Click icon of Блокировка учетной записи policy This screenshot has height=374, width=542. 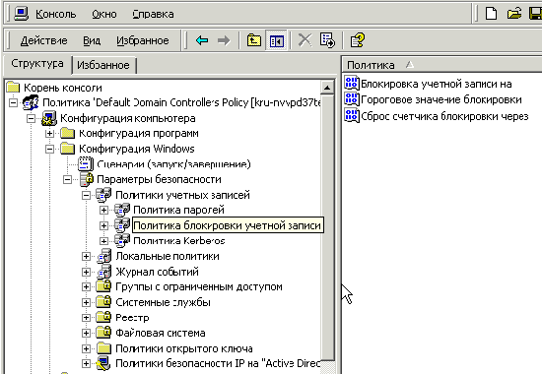352,84
